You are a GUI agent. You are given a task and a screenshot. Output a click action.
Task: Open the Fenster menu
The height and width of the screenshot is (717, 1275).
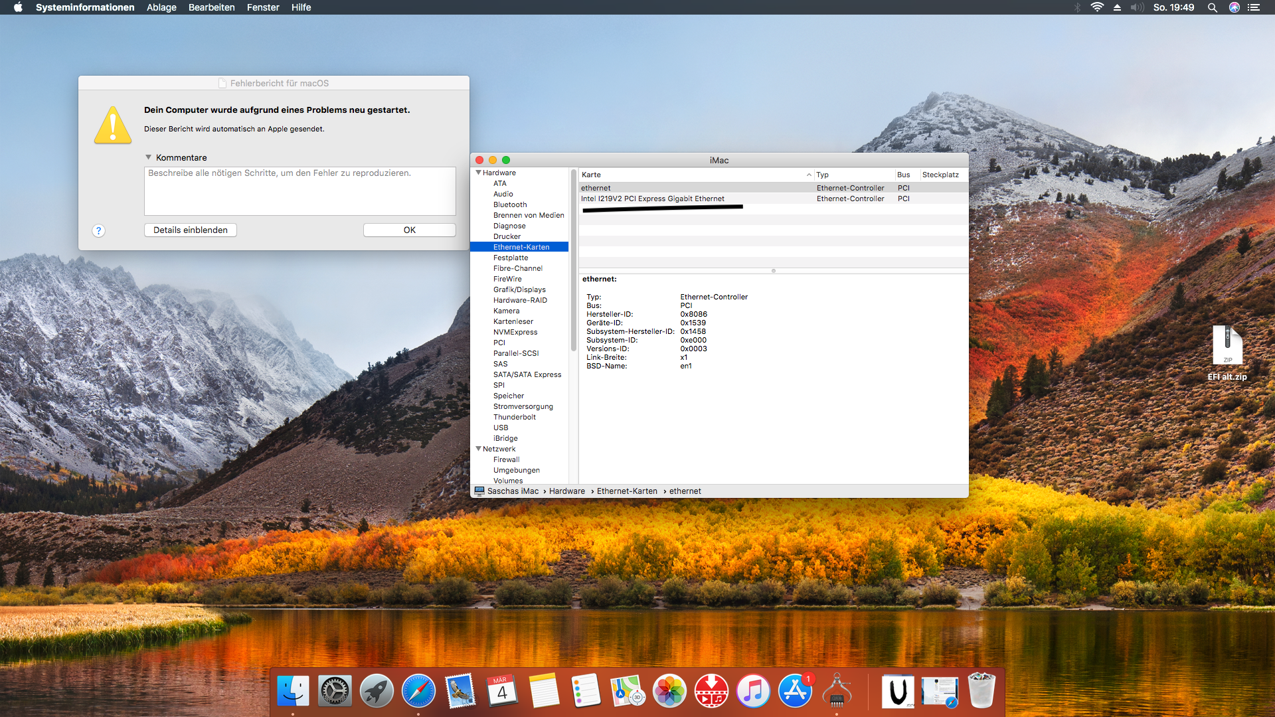pos(263,7)
